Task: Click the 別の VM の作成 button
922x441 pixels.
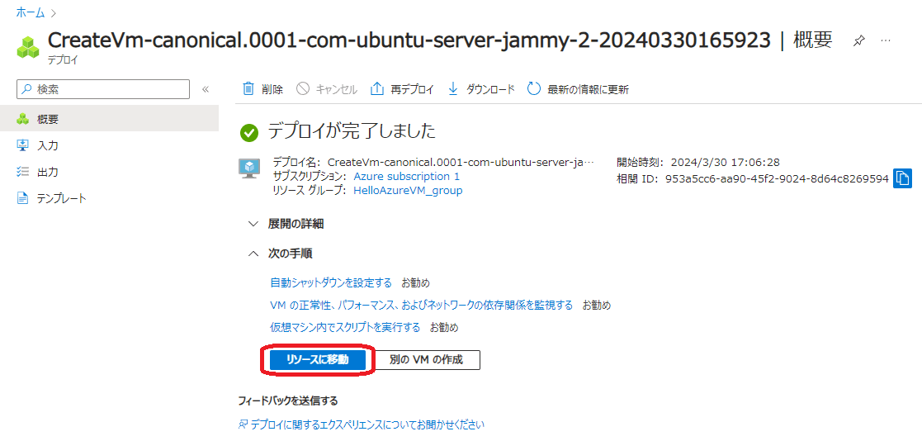Action: pyautogui.click(x=426, y=360)
